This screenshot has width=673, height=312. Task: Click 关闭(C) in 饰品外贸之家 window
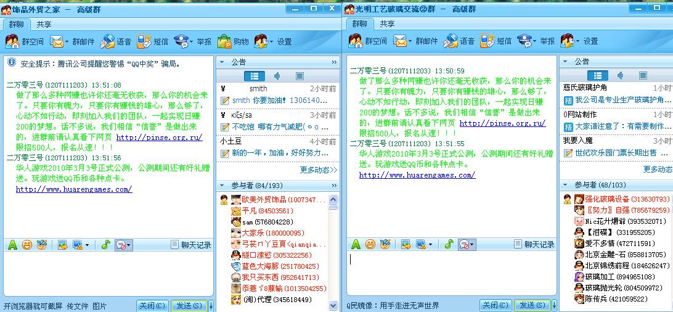click(152, 306)
